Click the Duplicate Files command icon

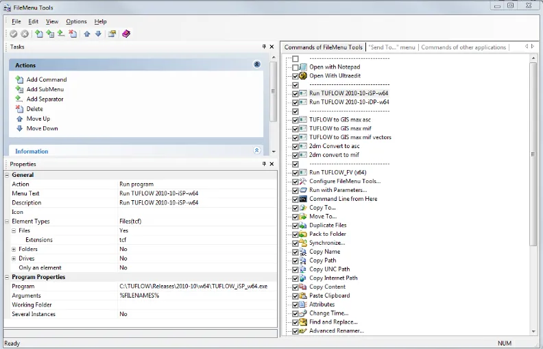[x=303, y=225]
